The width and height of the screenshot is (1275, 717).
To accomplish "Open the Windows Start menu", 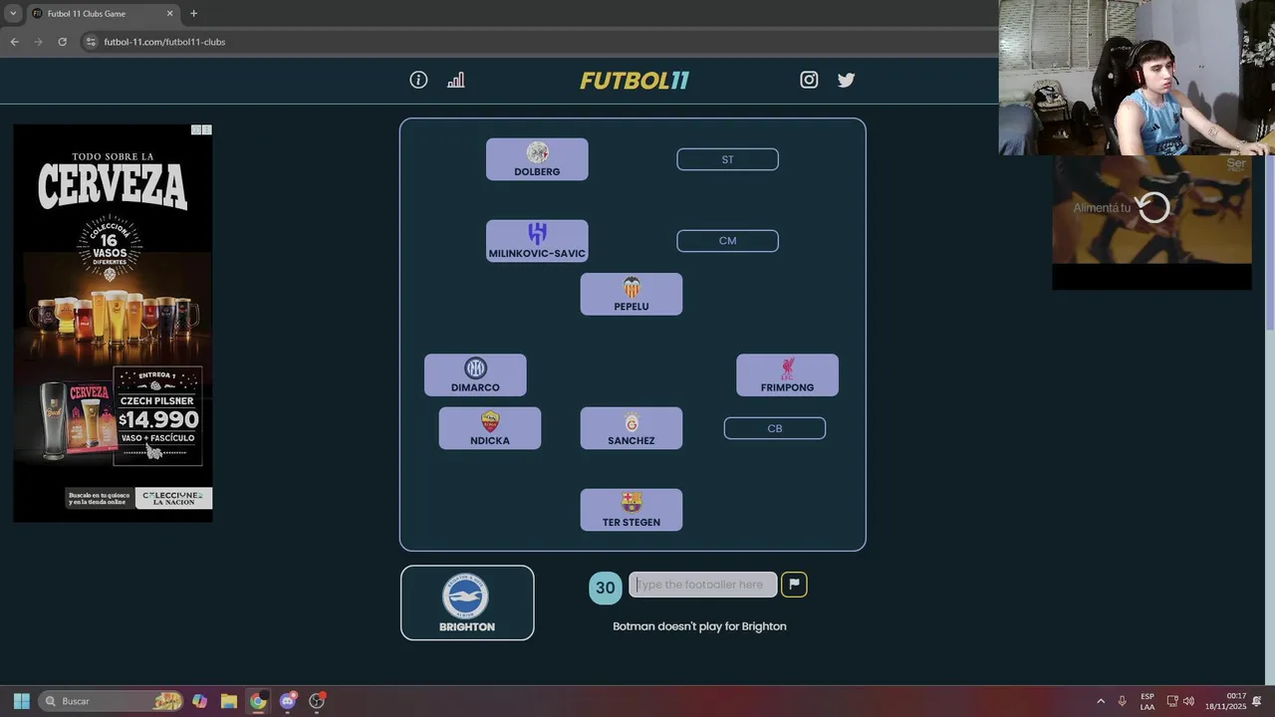I will (22, 701).
